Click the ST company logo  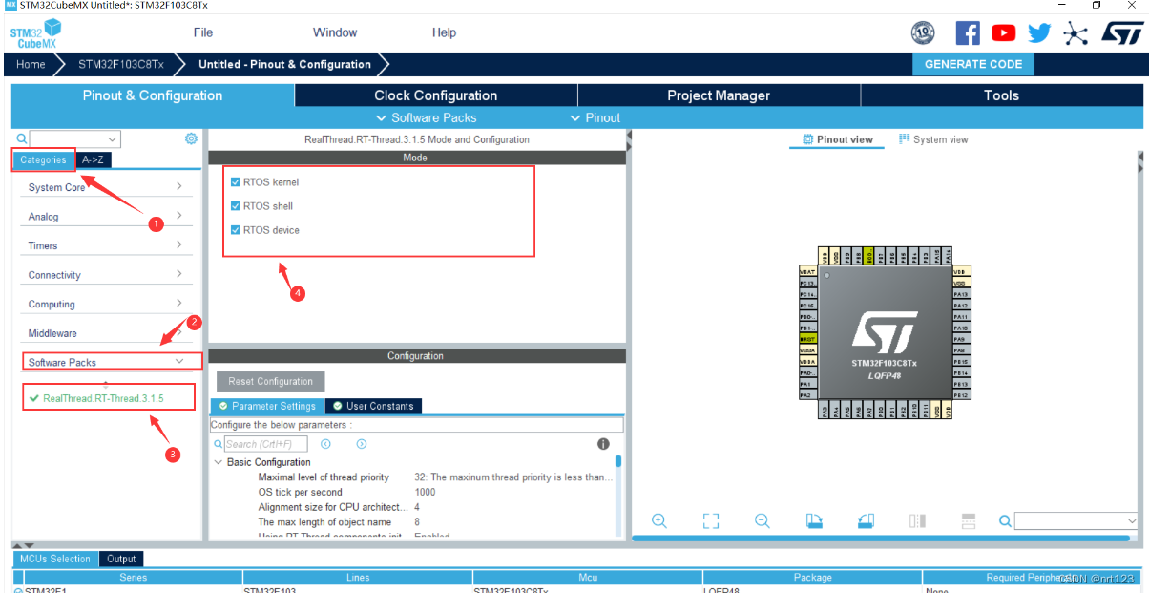pyautogui.click(x=1121, y=32)
